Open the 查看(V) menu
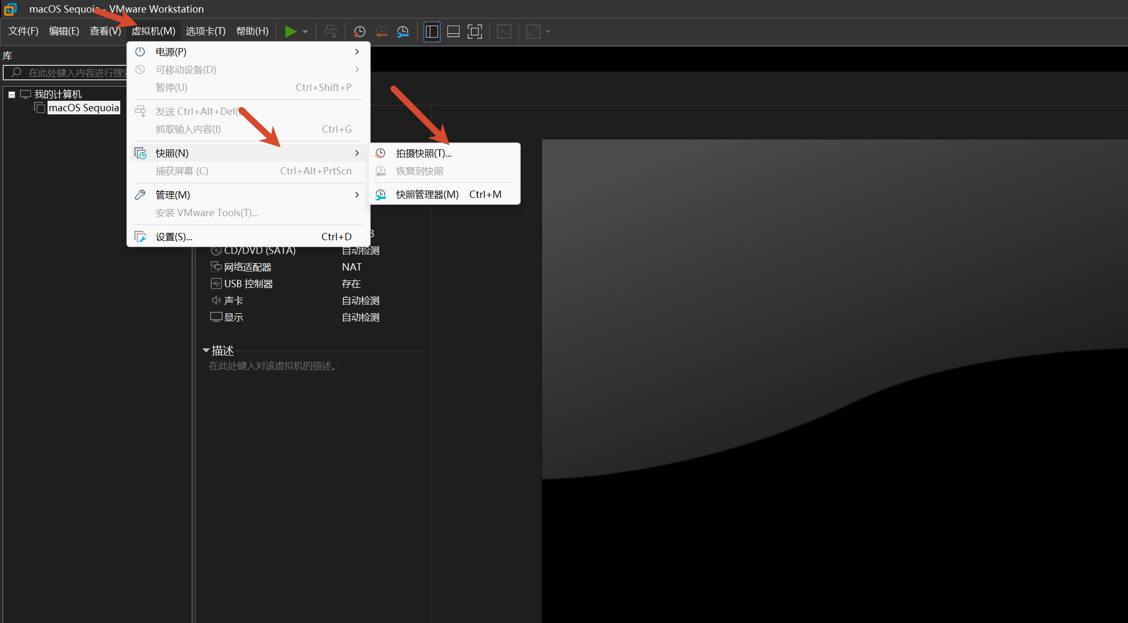 point(106,31)
